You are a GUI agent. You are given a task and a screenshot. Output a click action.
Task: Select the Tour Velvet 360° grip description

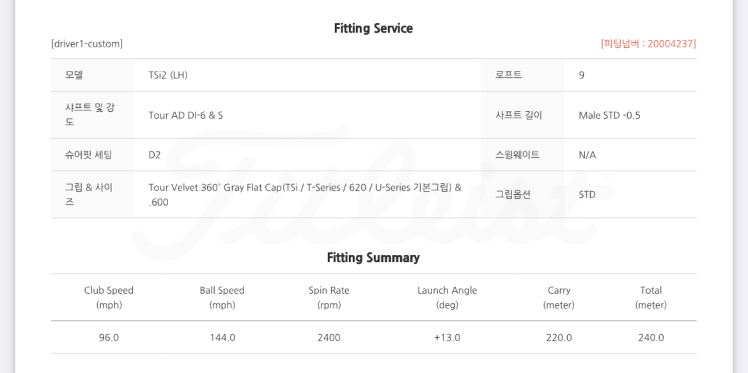pos(304,195)
